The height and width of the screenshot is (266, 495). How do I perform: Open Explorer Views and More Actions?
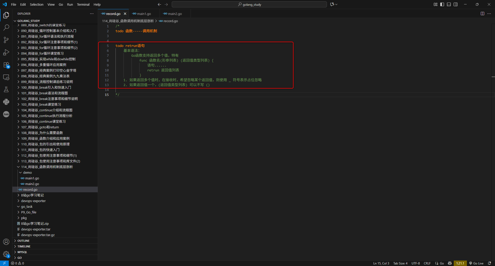pos(92,14)
